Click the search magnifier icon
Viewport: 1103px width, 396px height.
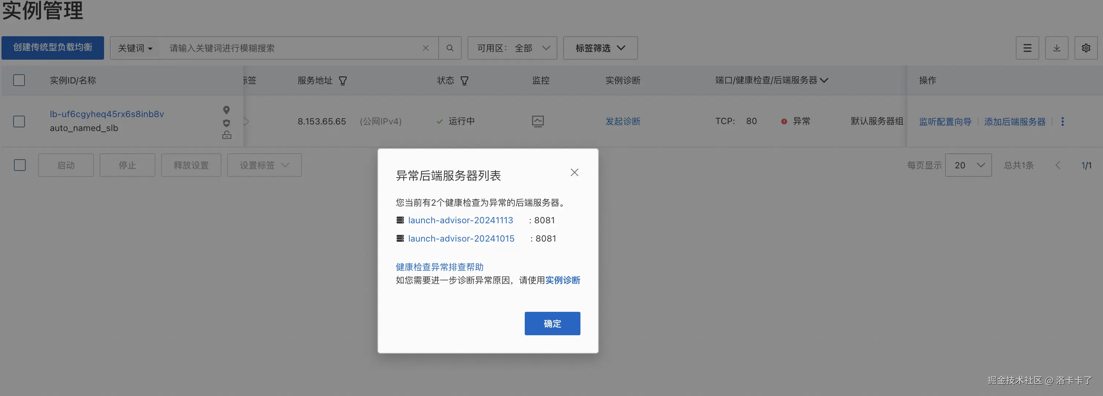(x=450, y=48)
